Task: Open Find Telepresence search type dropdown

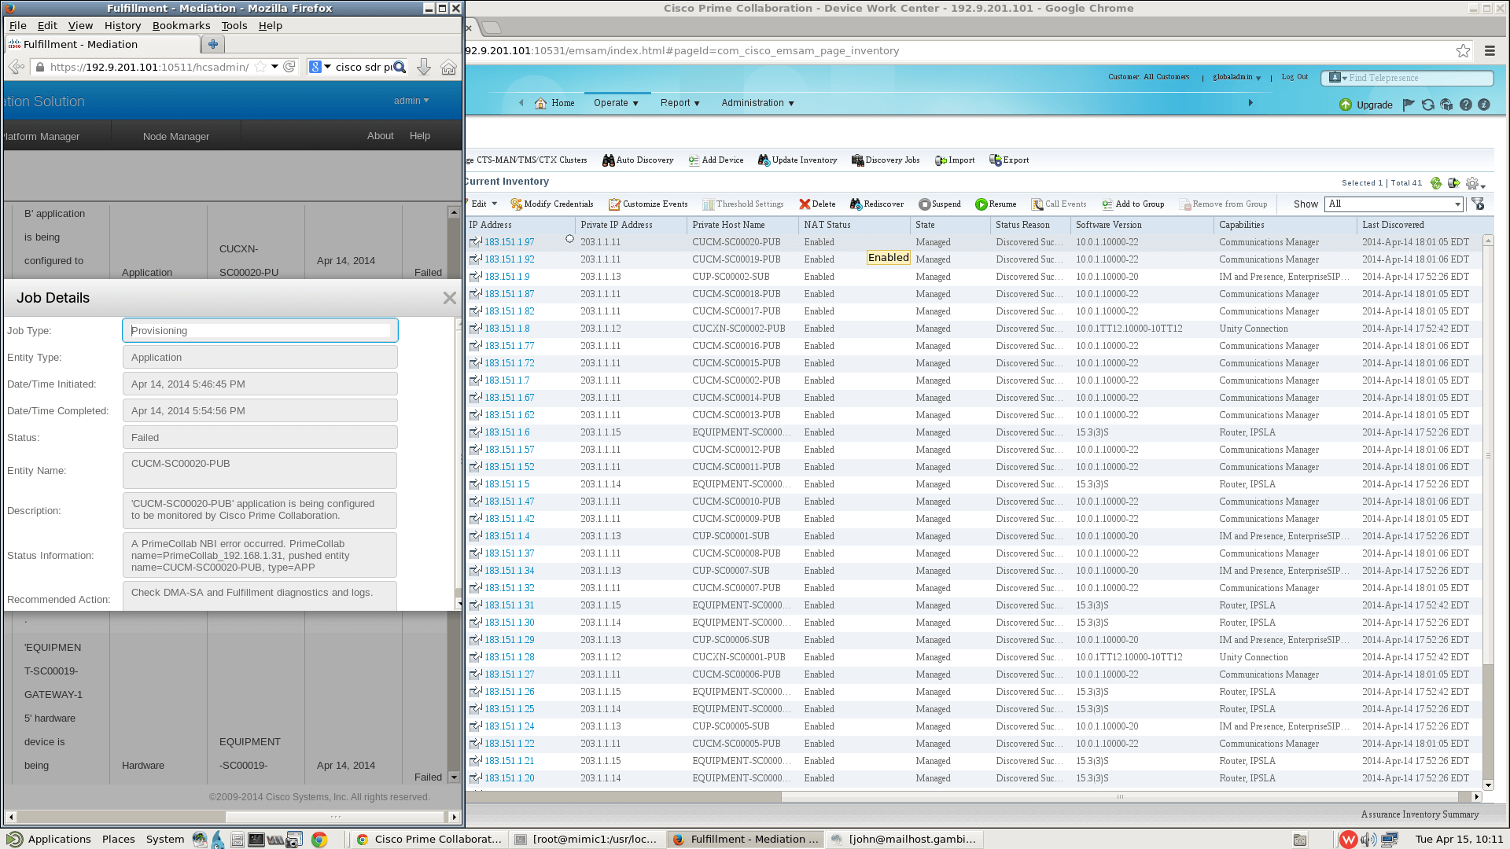Action: point(1338,78)
